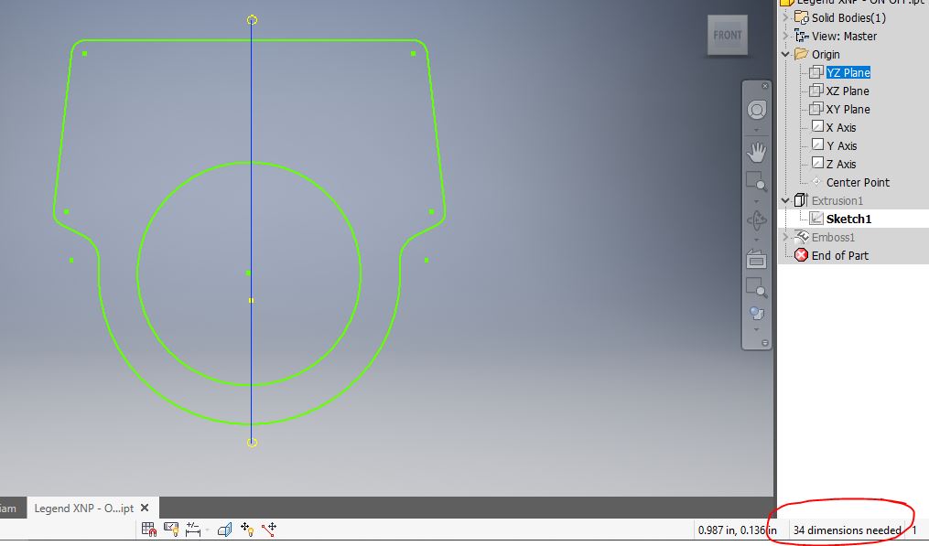
Task: Toggle the dimension display mode
Action: coord(195,529)
